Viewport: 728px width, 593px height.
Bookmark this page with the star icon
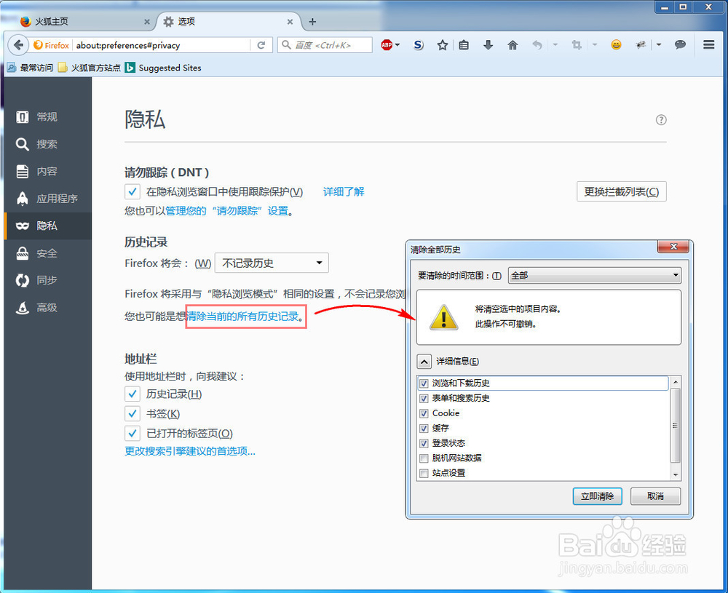click(443, 45)
